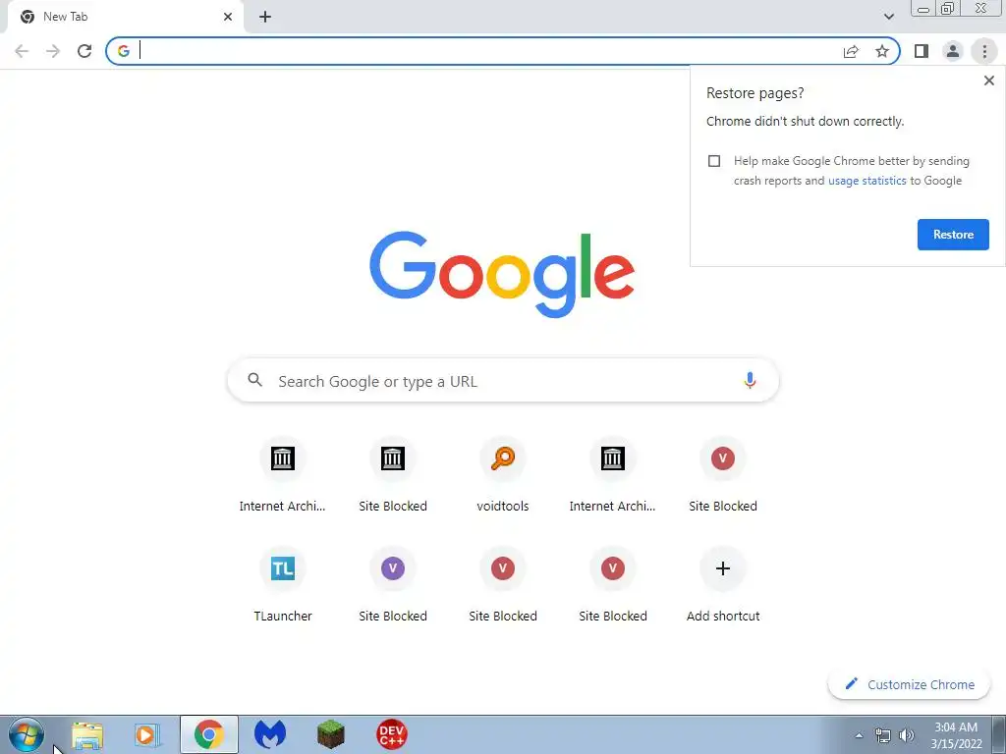Show hidden system tray icons
1006x754 pixels.
859,735
